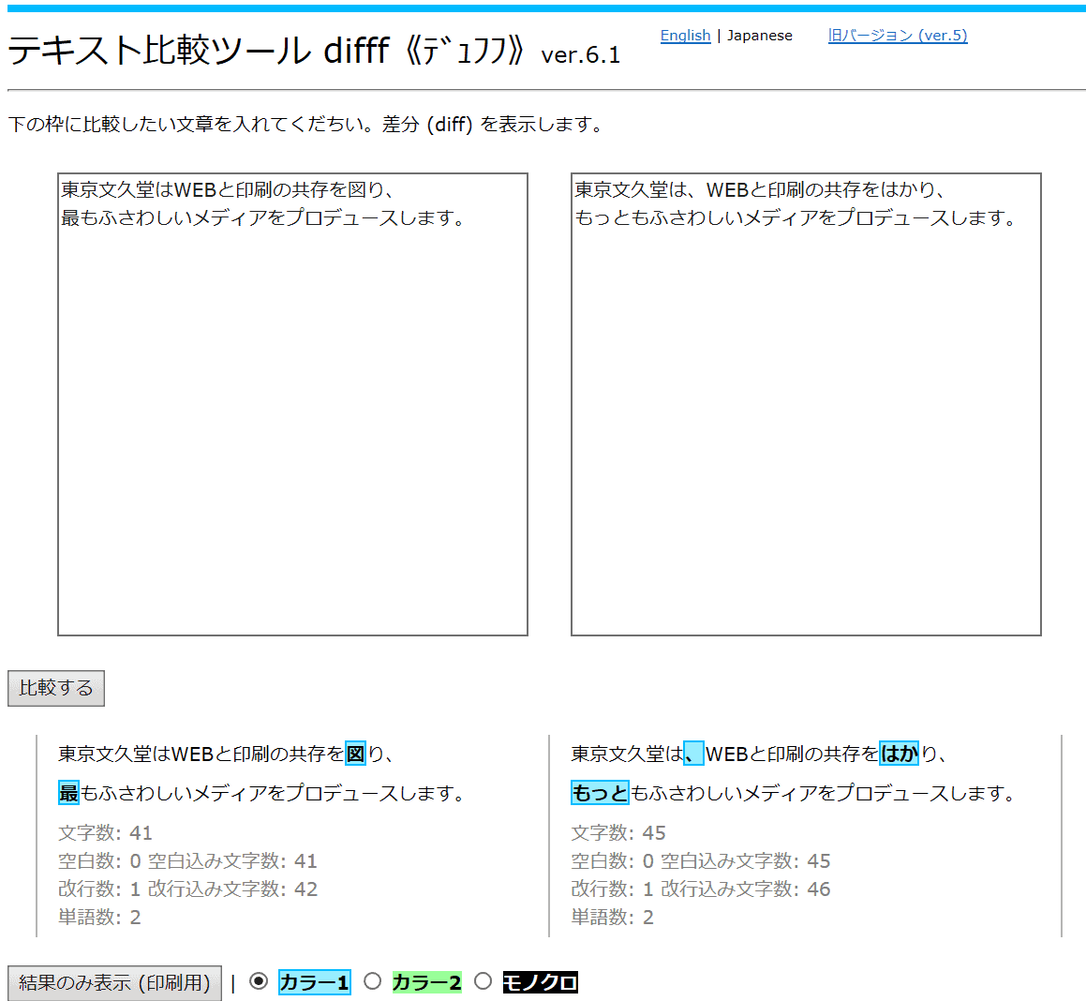Click highlighted comma 、 in right diff result
1086x1001 pixels.
pos(693,754)
